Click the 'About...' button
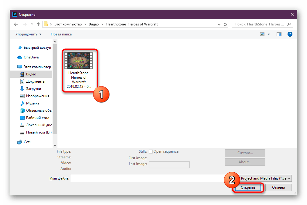307x205 pixels. [245, 162]
